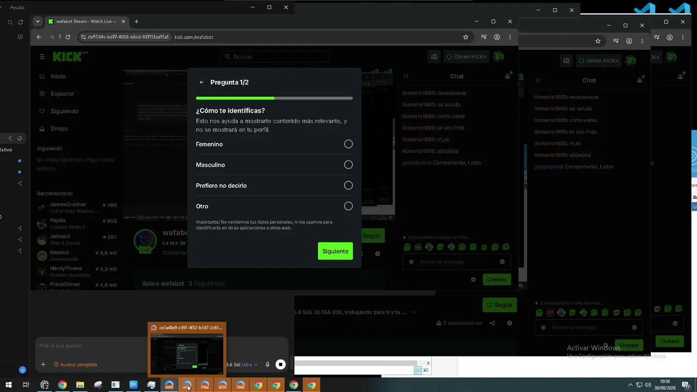This screenshot has width=697, height=392.
Task: Open the shop icon beside Obtén KICKs
Action: (434, 57)
